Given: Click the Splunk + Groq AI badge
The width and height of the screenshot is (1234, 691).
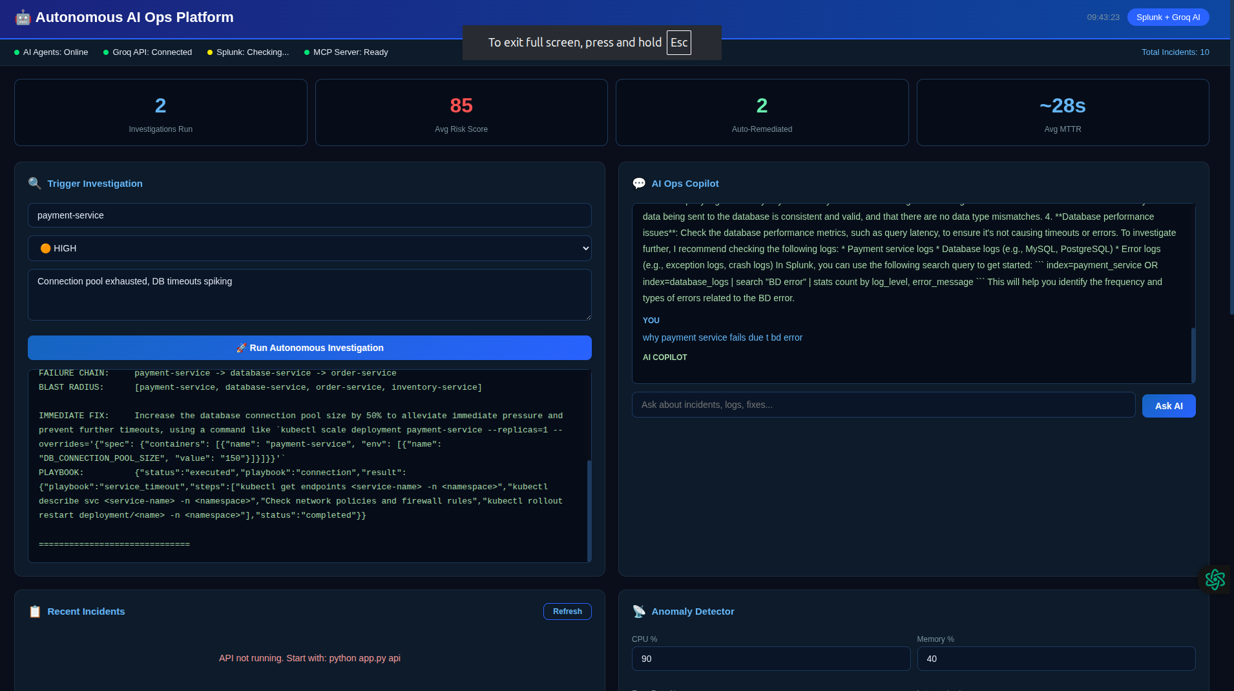Looking at the screenshot, I should [1168, 17].
